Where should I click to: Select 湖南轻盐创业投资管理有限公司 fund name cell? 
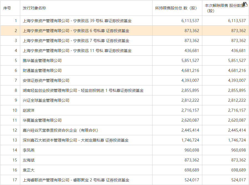[x=83, y=90]
